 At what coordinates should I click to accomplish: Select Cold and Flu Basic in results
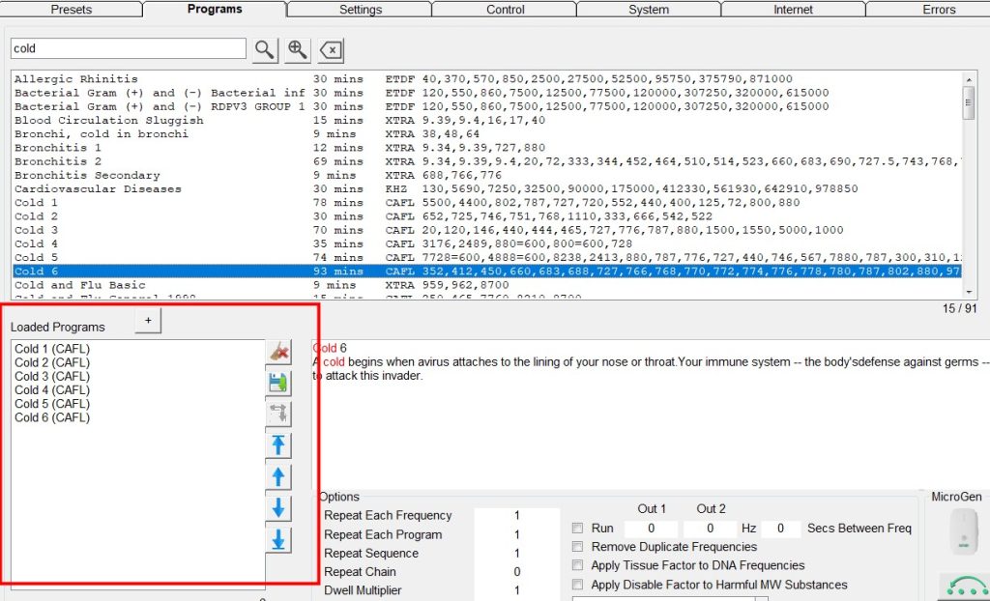click(79, 285)
